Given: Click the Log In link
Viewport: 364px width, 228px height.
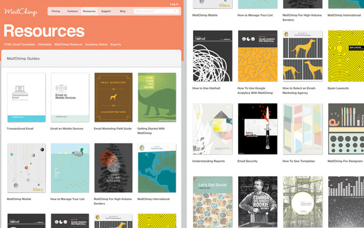Looking at the screenshot, I should pyautogui.click(x=174, y=4).
